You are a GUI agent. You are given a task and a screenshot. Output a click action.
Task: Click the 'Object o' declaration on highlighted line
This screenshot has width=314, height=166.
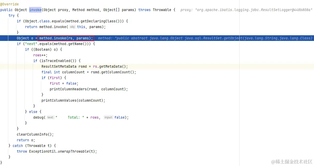pyautogui.click(x=25, y=38)
